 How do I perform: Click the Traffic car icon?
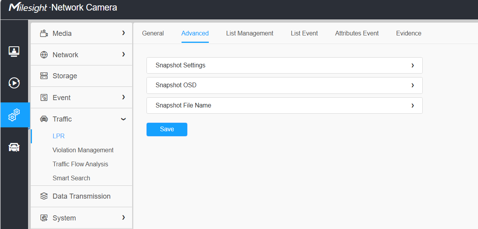coord(44,119)
